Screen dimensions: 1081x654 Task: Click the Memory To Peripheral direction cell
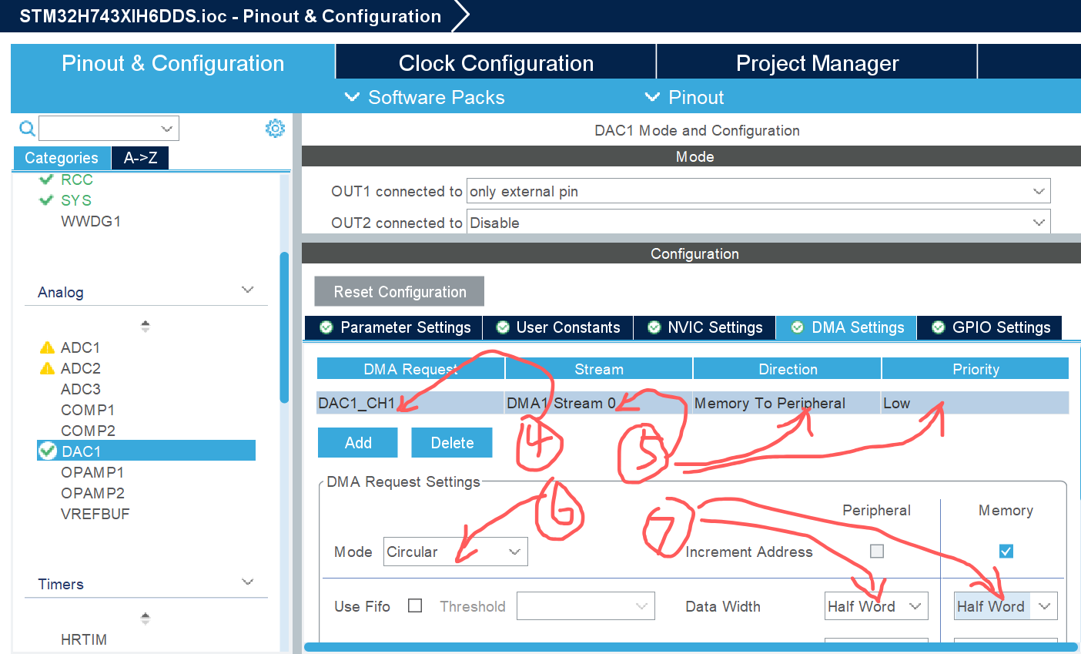[x=787, y=403]
